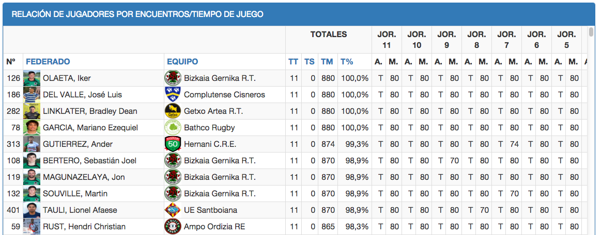Click Bizkaia Gernika R.T. logo beside Olaeta

coord(173,78)
